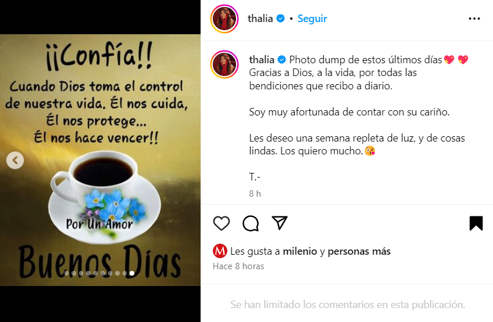The width and height of the screenshot is (493, 322).
Task: Click the verified badge next to header username
Action: point(280,19)
